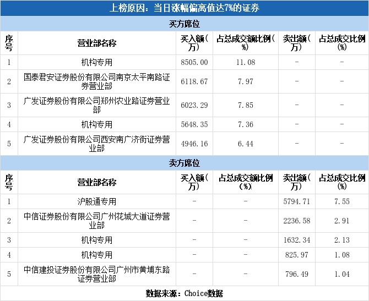Click the percentage value 11.08
The image size is (369, 301).
pyautogui.click(x=246, y=62)
